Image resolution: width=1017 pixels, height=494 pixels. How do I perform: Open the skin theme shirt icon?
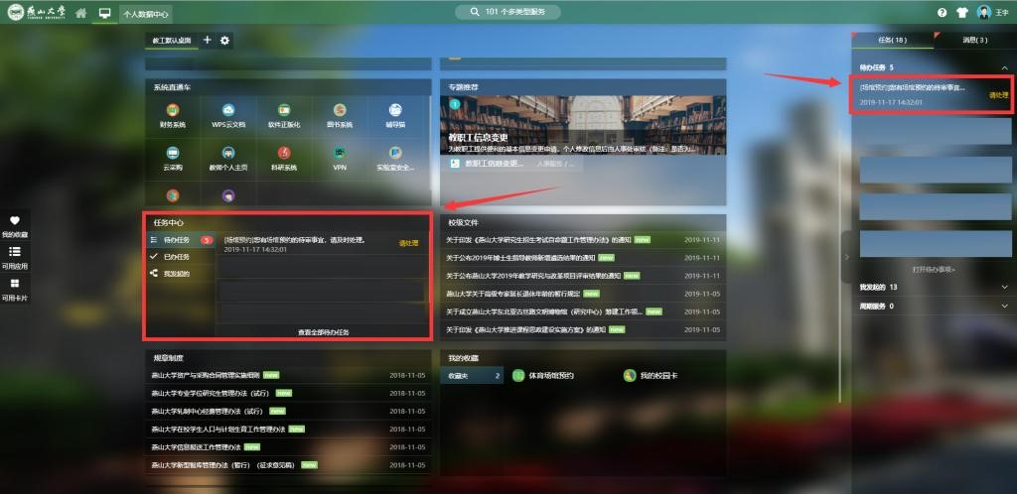[x=961, y=13]
